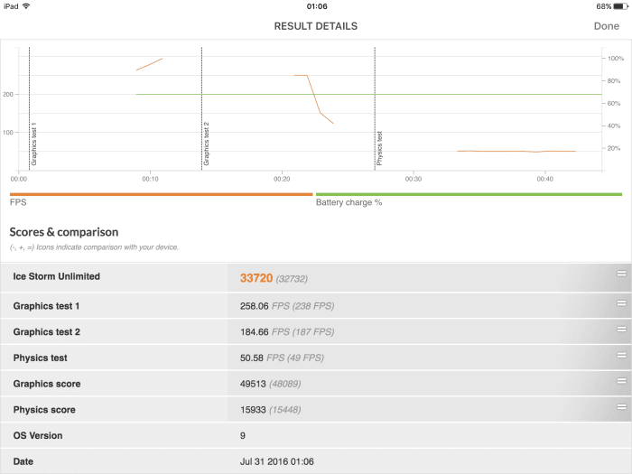Expand the Graphics test 1 row icon
This screenshot has width=632, height=474.
[x=621, y=303]
